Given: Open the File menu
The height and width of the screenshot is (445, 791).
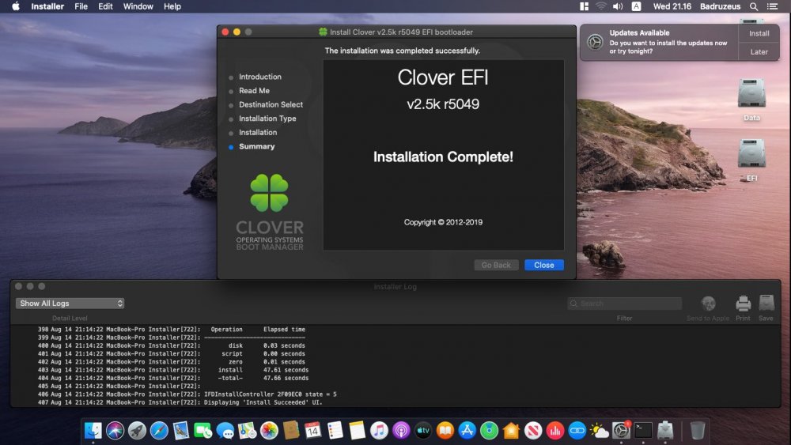Looking at the screenshot, I should click(81, 6).
